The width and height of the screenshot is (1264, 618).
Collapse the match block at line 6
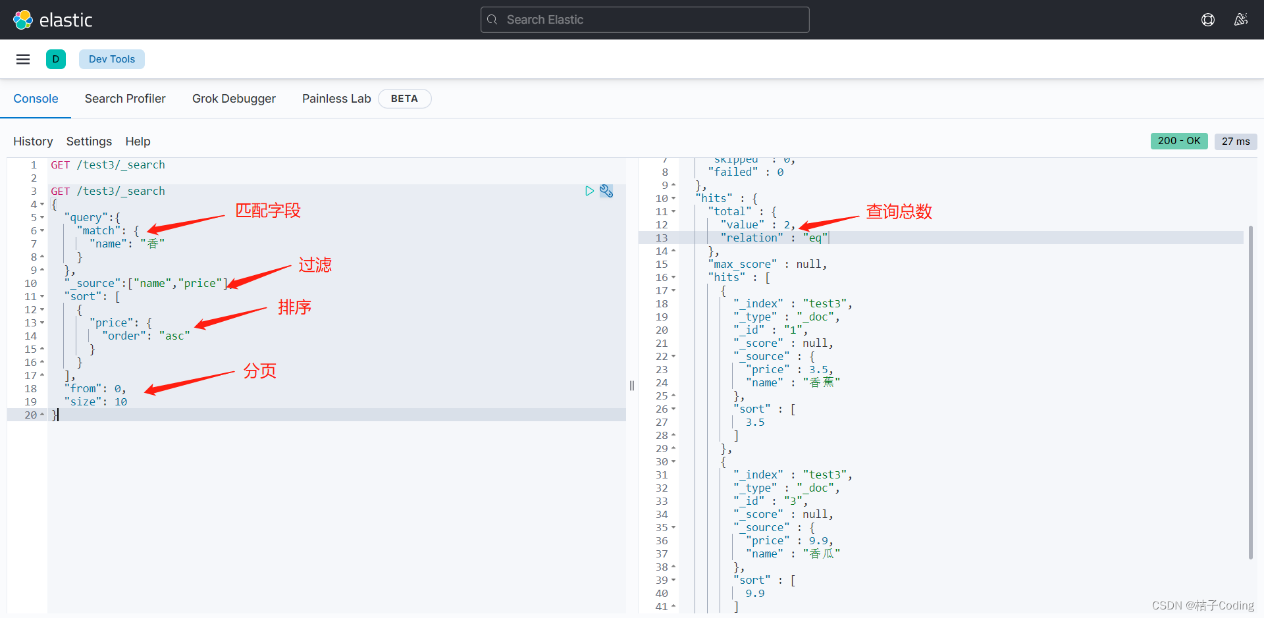(x=42, y=231)
